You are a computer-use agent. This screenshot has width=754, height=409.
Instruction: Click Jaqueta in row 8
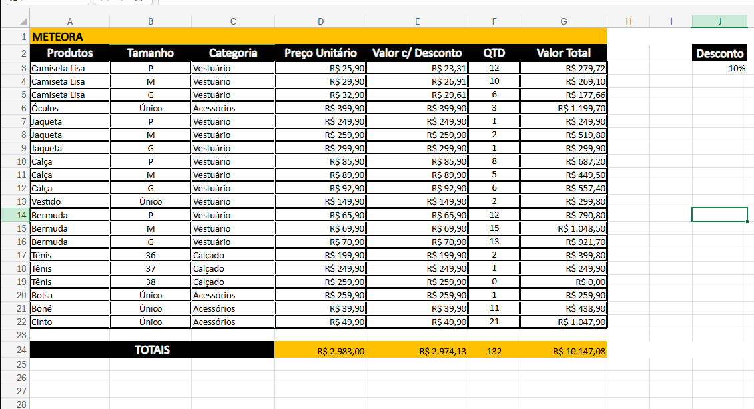pyautogui.click(x=69, y=135)
